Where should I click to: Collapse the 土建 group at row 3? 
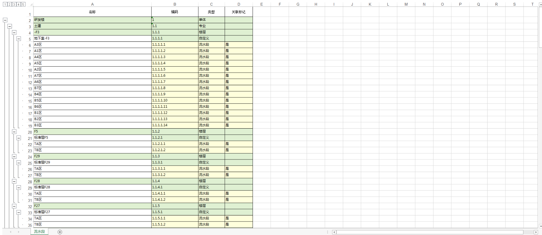coord(10,26)
